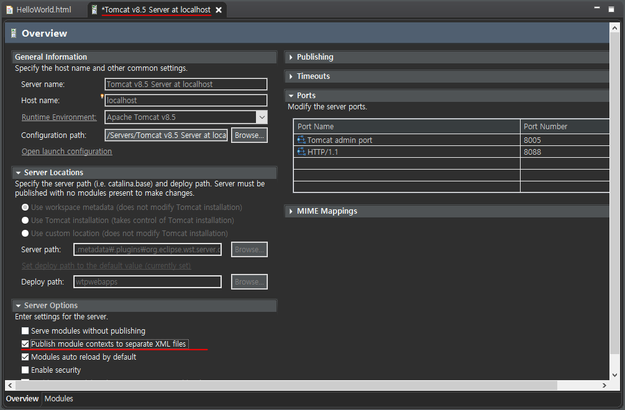Select Use Tomcat installation radio option
The image size is (625, 410).
(x=25, y=221)
